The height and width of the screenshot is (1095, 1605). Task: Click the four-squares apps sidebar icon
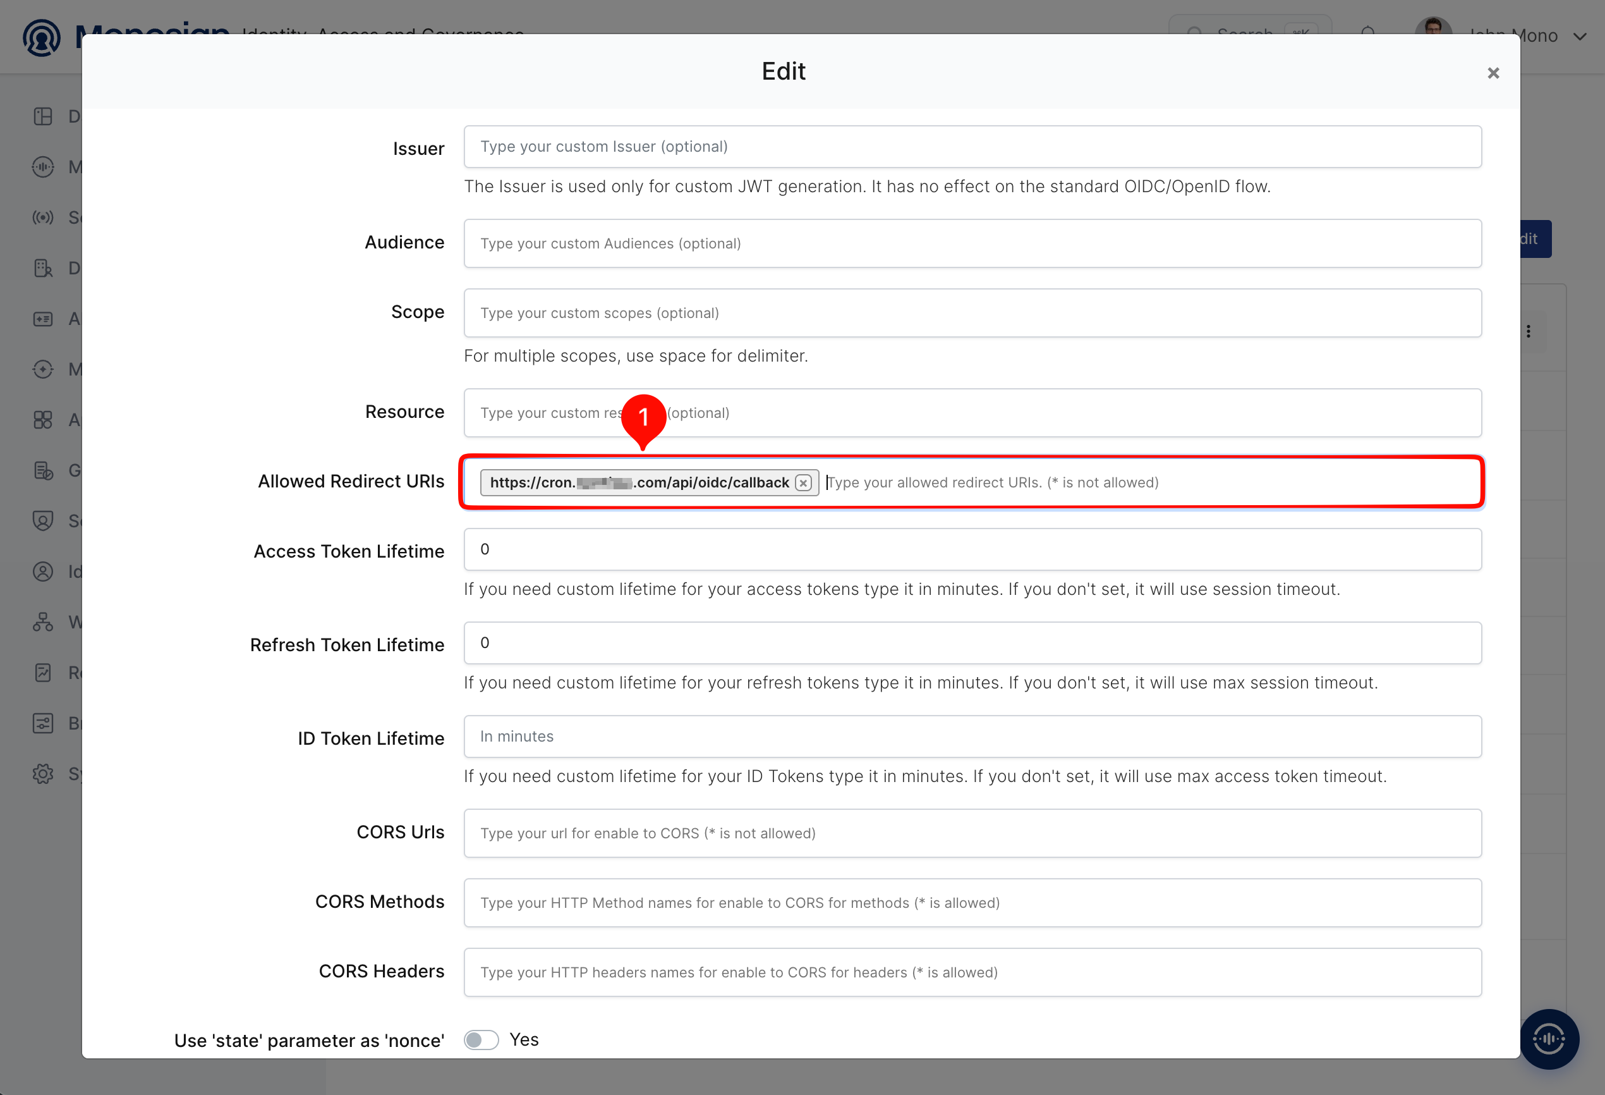tap(43, 419)
